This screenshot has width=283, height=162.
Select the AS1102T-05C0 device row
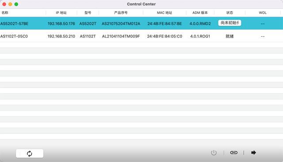coord(141,36)
